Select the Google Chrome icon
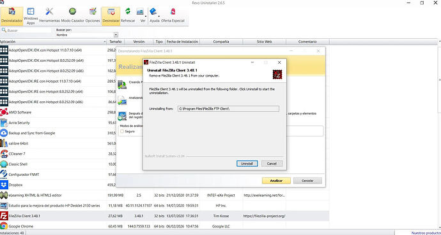This screenshot has height=235, width=441. click(4, 225)
